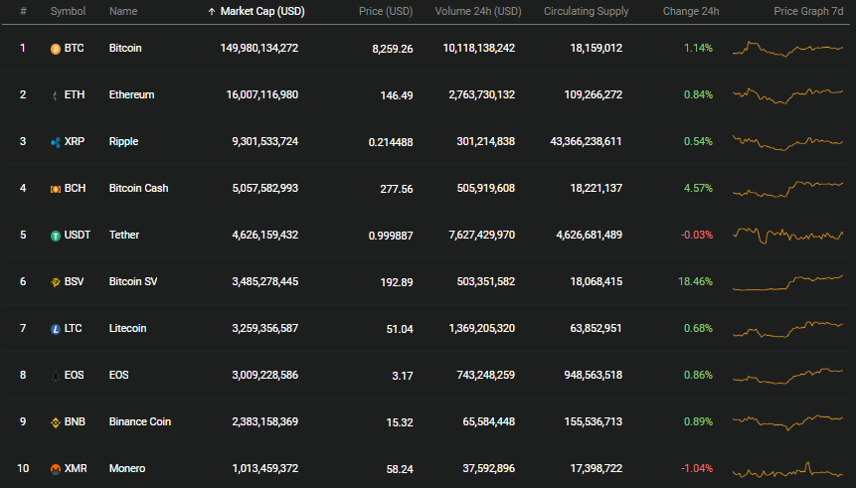
Task: Click the Monero XMR icon
Action: 55,469
